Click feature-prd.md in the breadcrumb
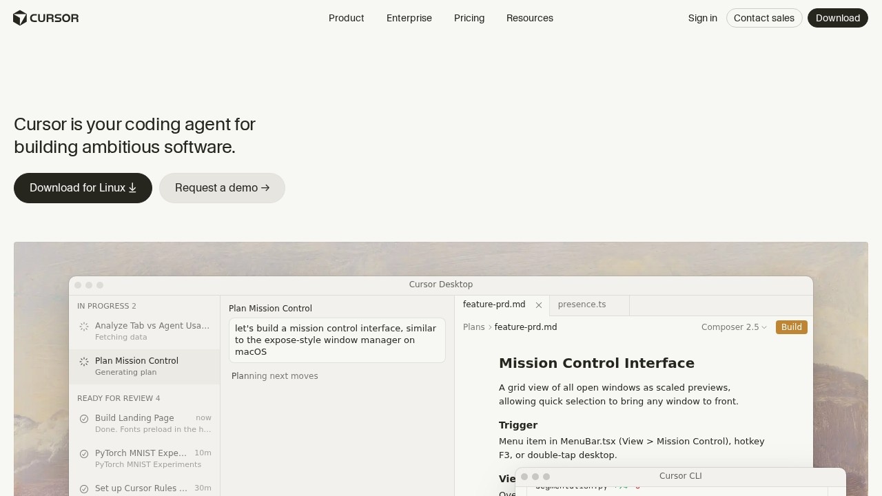Screen dimensions: 882x496 click(x=526, y=327)
